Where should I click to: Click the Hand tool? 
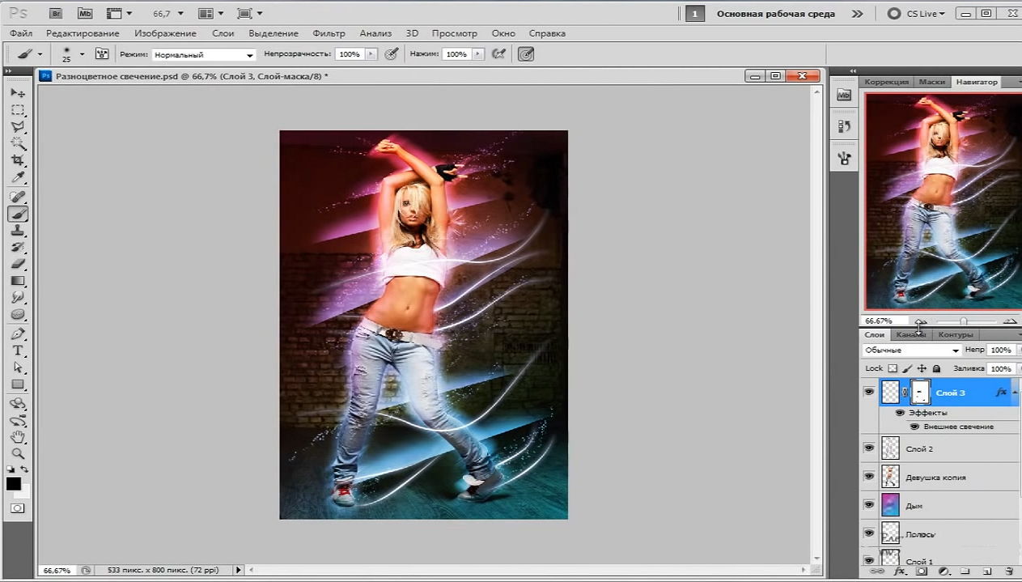[x=18, y=437]
